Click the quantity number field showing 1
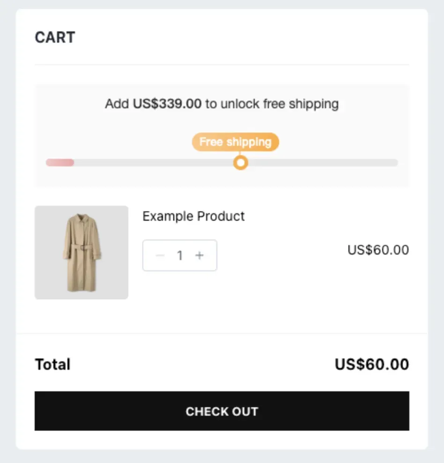Viewport: 444px width, 463px height. coord(179,255)
